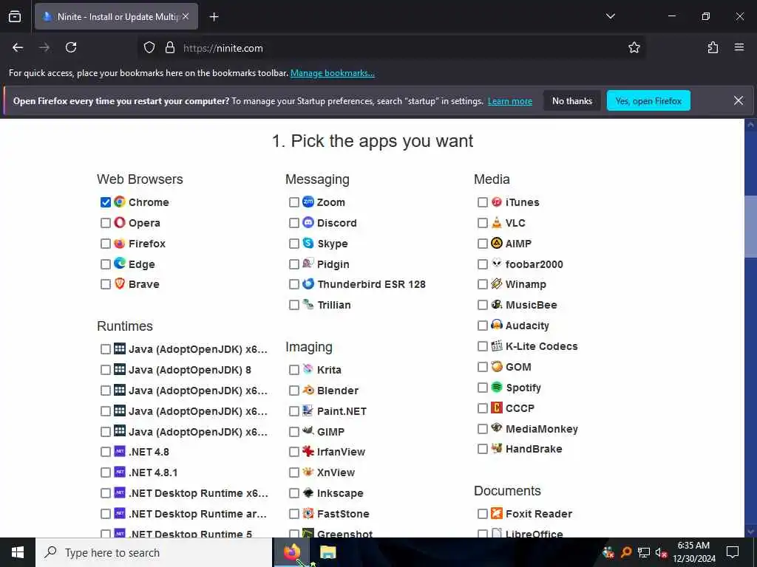Check the Opera checkbox
Screen dimensions: 757x567
106,223
